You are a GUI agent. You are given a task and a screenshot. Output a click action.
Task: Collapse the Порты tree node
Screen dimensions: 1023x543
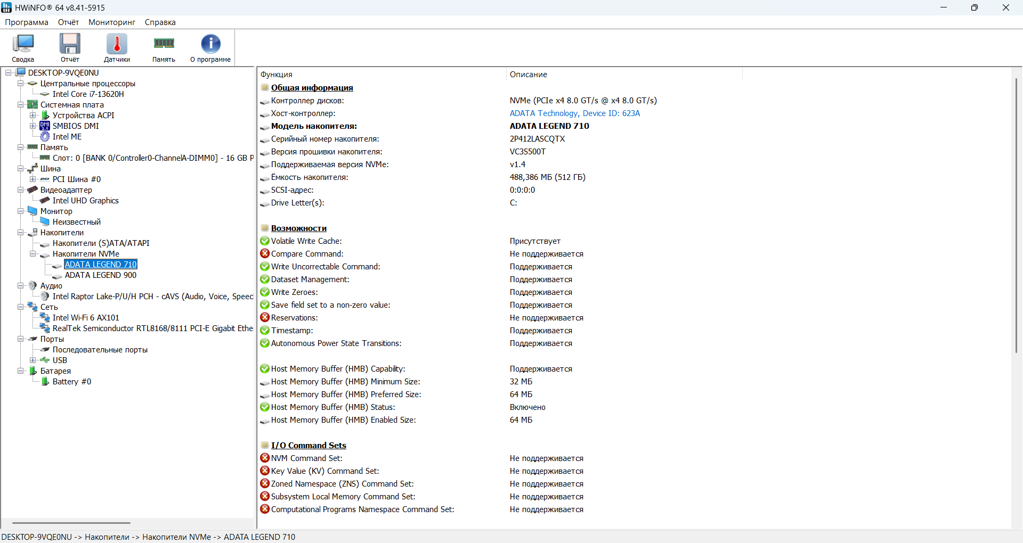pos(20,339)
